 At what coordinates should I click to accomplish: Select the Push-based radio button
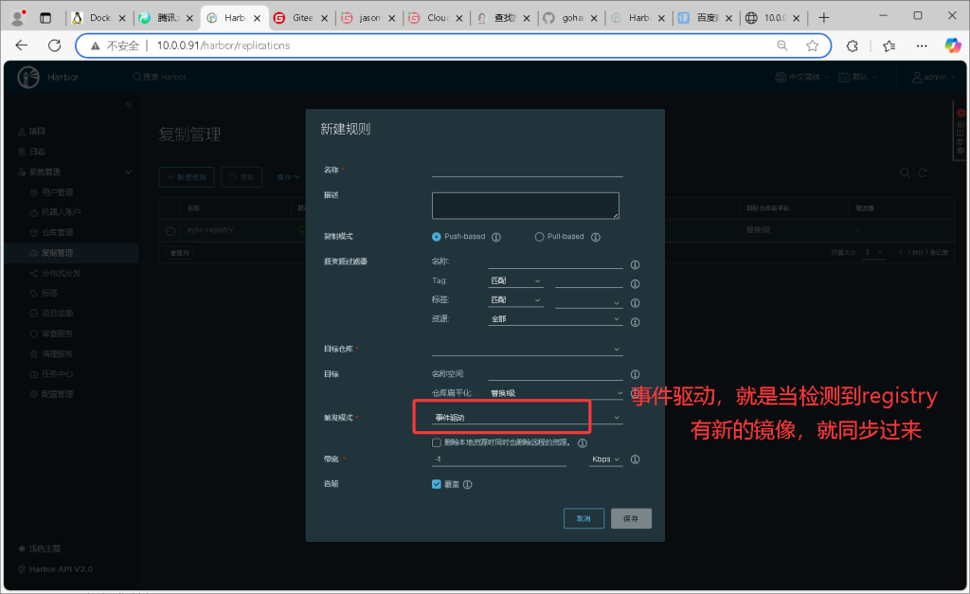(437, 237)
